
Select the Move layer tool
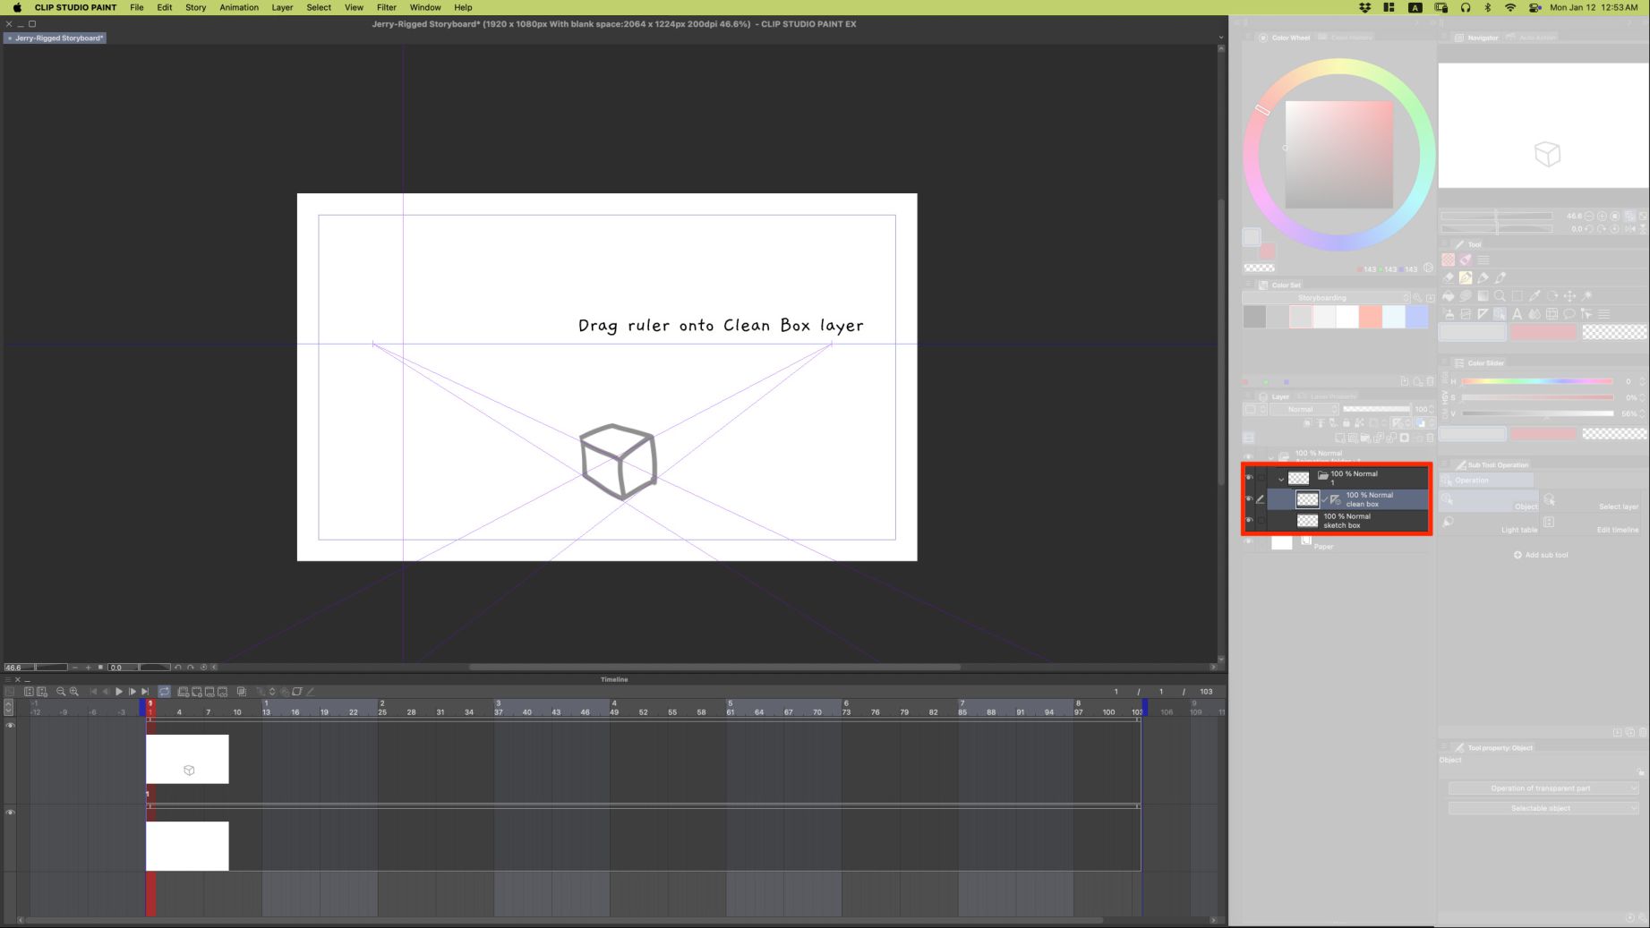(x=1569, y=296)
